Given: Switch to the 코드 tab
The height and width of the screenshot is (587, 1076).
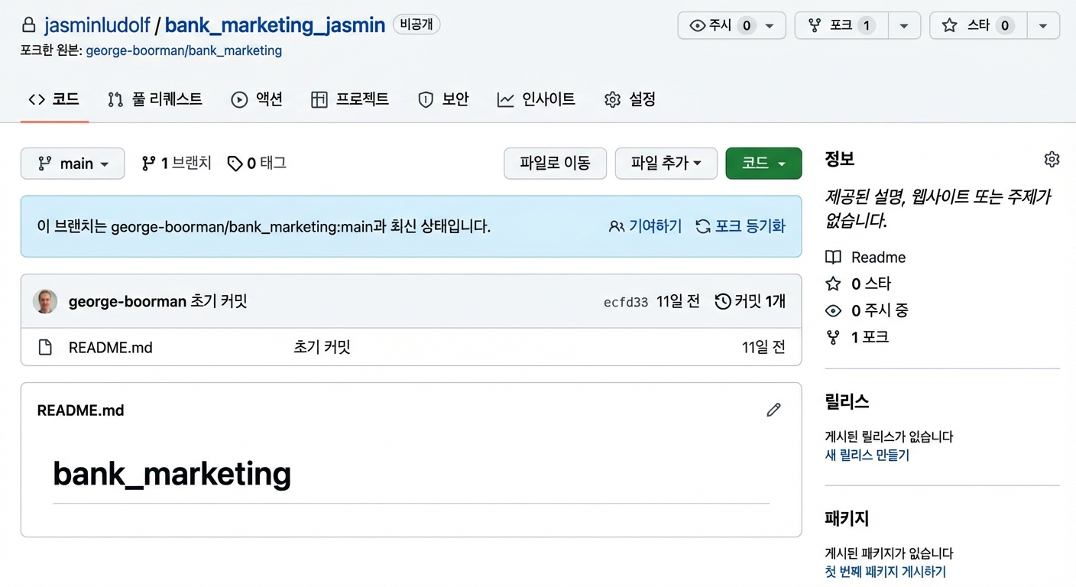Looking at the screenshot, I should tap(54, 99).
